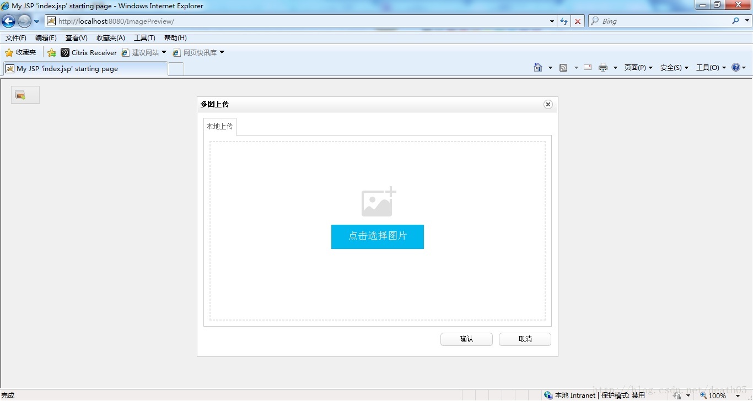This screenshot has width=753, height=401.
Task: Select the 本地上传 tab
Action: (x=220, y=126)
